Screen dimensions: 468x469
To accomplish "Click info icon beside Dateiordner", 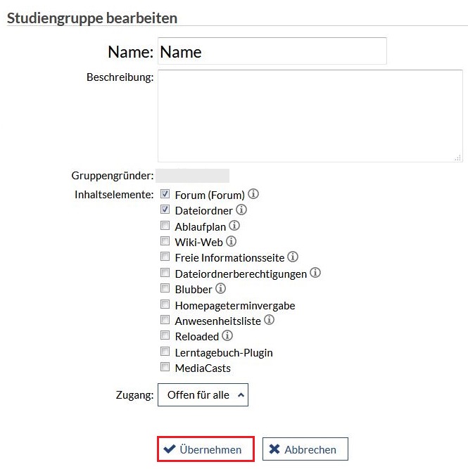I will pos(241,210).
